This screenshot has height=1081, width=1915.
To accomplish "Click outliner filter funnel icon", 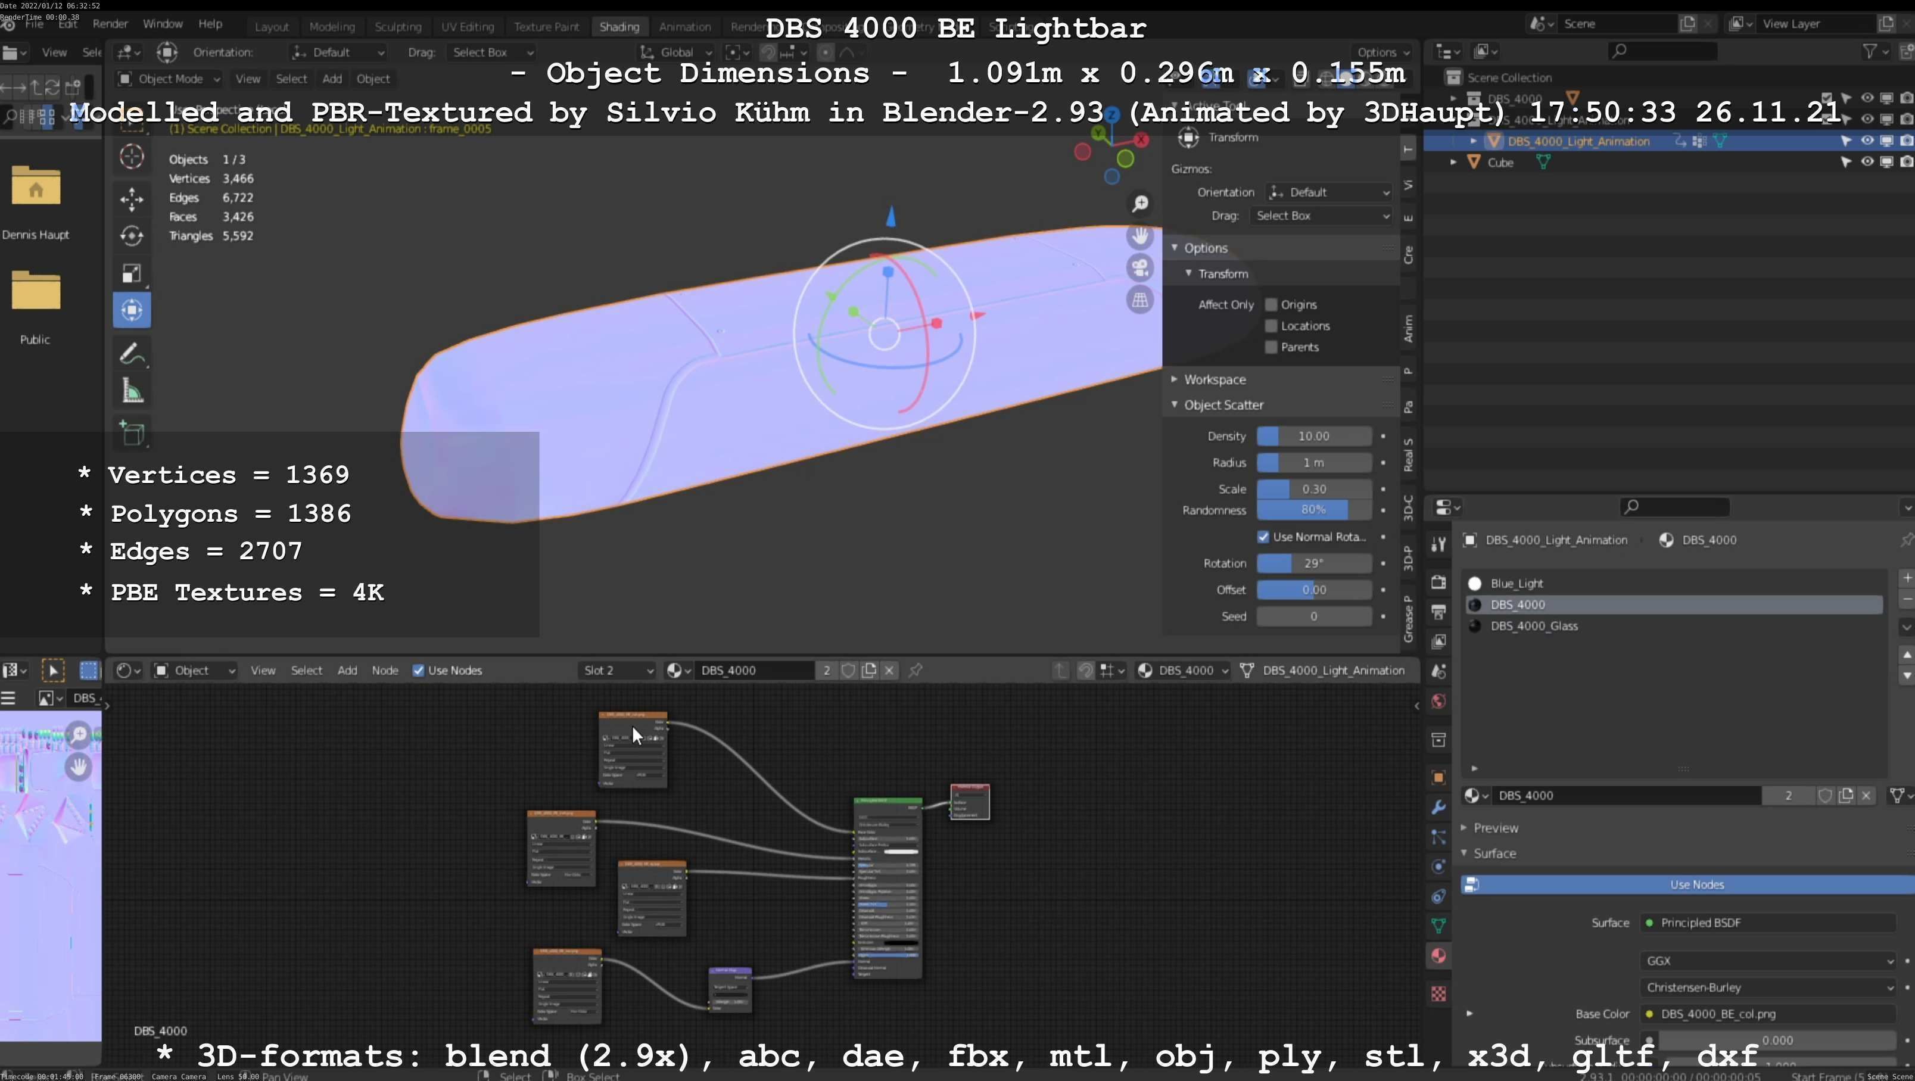I will (1869, 51).
